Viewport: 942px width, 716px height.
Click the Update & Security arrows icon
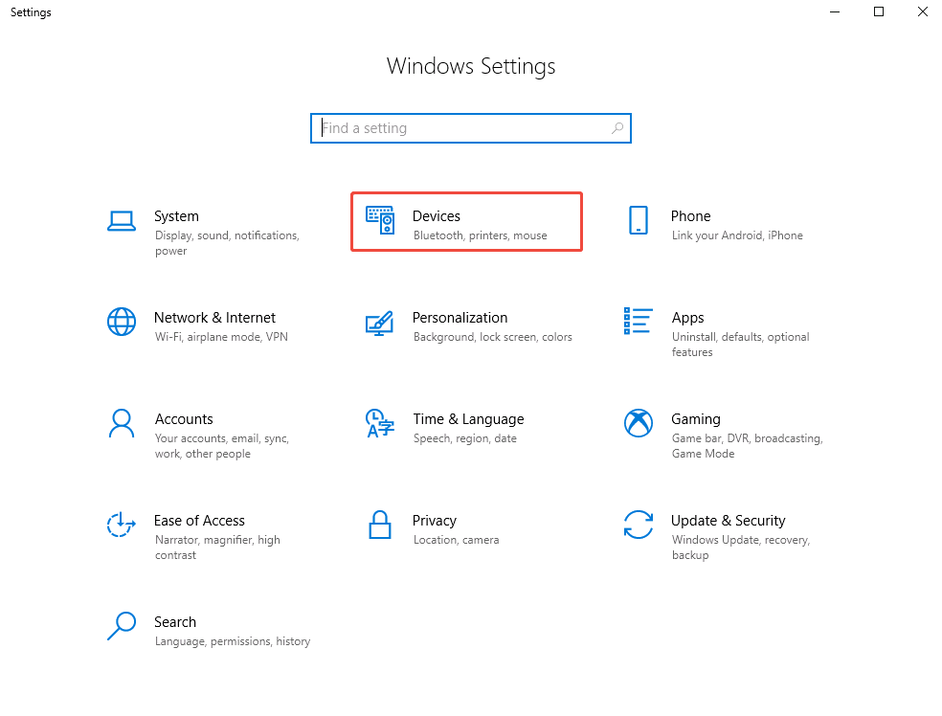[x=639, y=525]
